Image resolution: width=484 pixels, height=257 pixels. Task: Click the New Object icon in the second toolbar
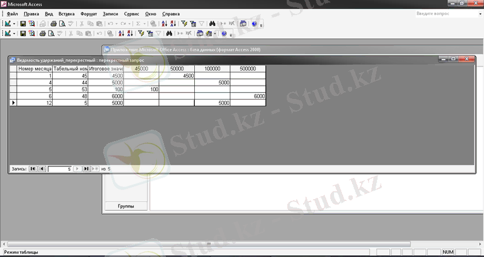(209, 34)
